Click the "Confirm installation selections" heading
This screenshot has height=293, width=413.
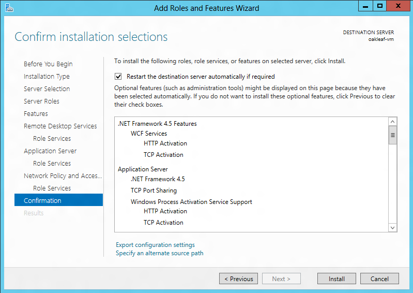pos(91,37)
